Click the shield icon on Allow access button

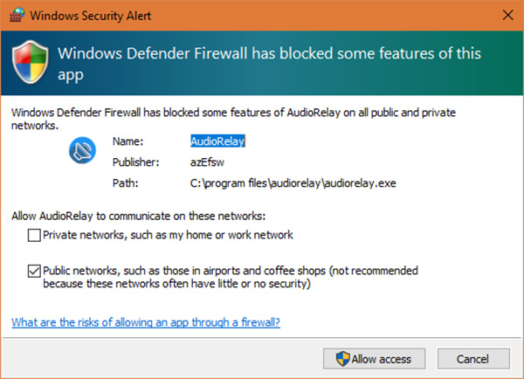pyautogui.click(x=341, y=358)
